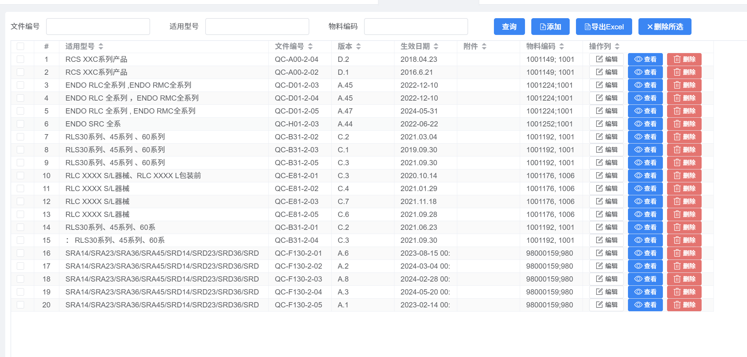The height and width of the screenshot is (357, 747).
Task: Click the add (添加) button
Action: point(550,27)
